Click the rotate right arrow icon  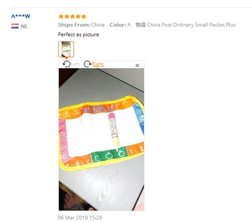(88, 64)
